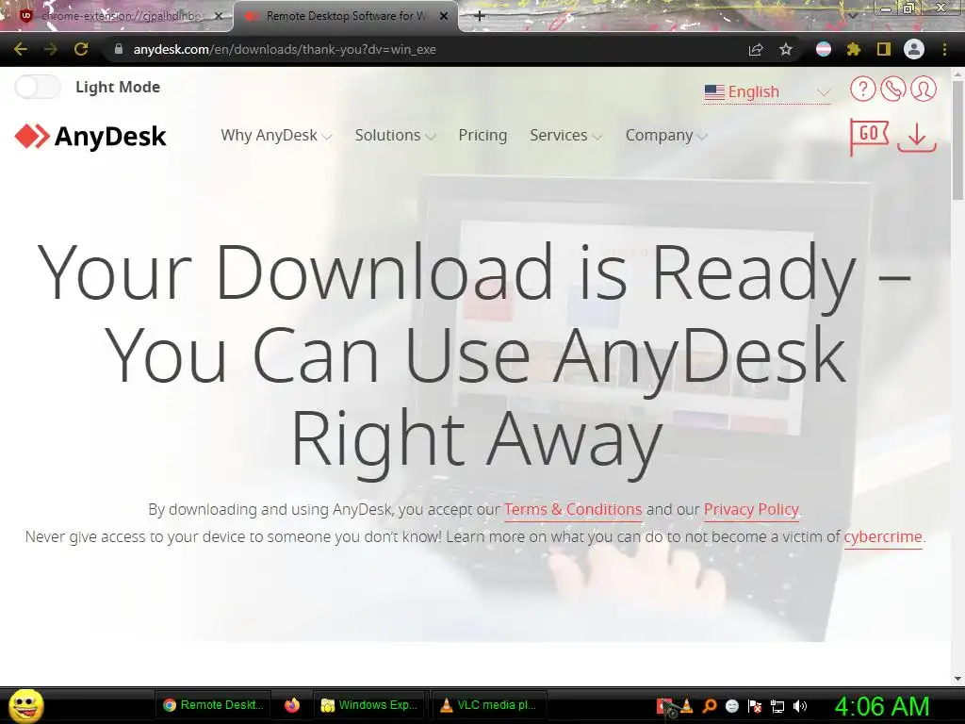Reload the AnyDesk page
Image resolution: width=965 pixels, height=724 pixels.
click(81, 49)
